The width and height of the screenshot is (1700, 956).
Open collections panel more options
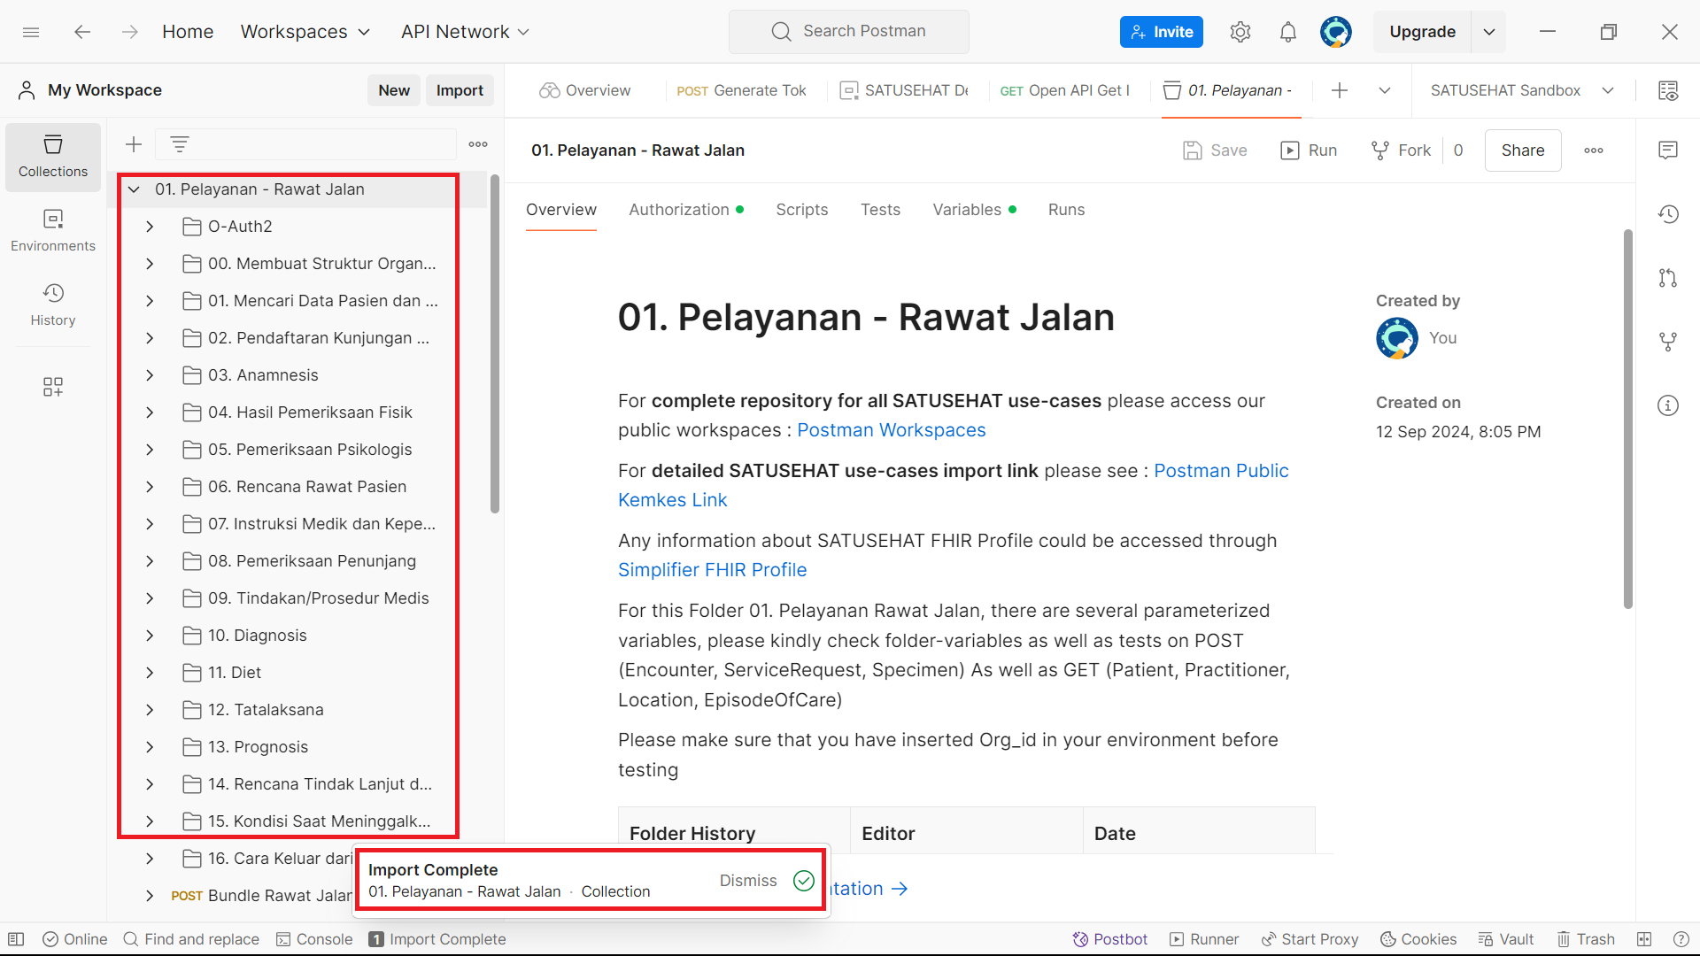tap(478, 144)
